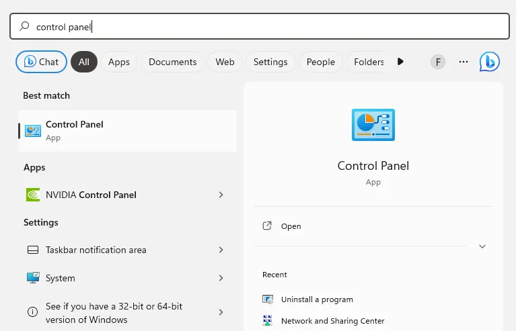Select the Web filter tab

[225, 62]
